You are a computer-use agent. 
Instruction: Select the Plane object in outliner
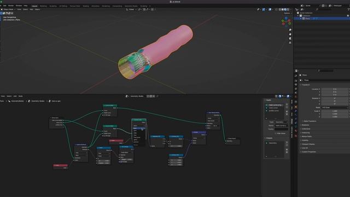coord(307,19)
